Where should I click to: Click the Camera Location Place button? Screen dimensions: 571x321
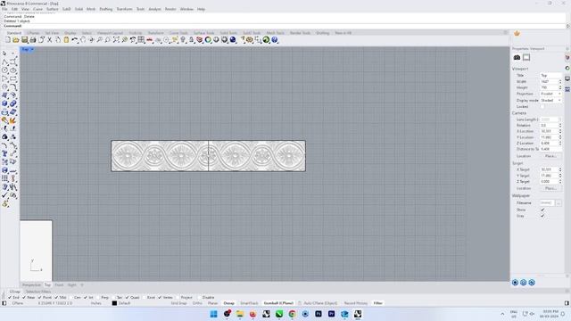[550, 156]
